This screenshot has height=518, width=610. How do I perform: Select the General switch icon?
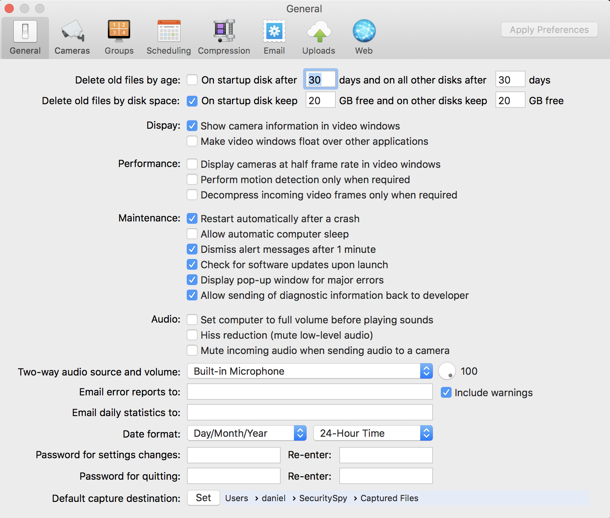[25, 31]
